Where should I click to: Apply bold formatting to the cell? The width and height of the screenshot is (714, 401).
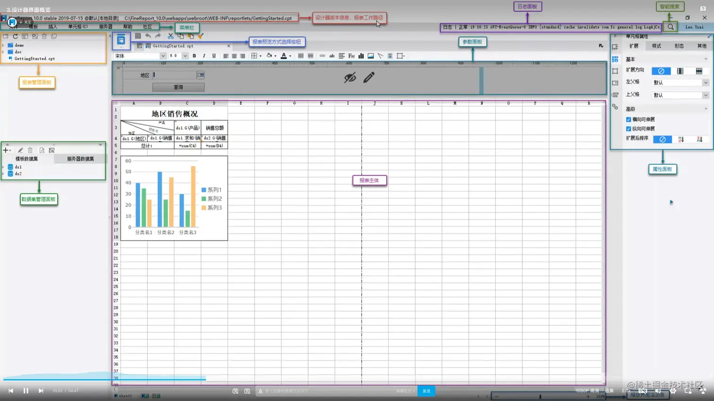pos(194,56)
